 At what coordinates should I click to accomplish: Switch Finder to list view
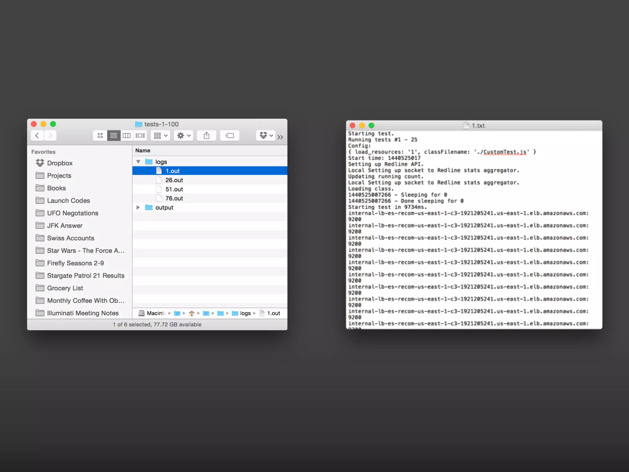click(x=113, y=136)
